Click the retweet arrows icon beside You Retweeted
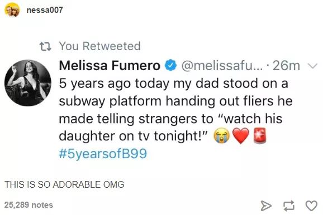The image size is (323, 215). tap(45, 46)
